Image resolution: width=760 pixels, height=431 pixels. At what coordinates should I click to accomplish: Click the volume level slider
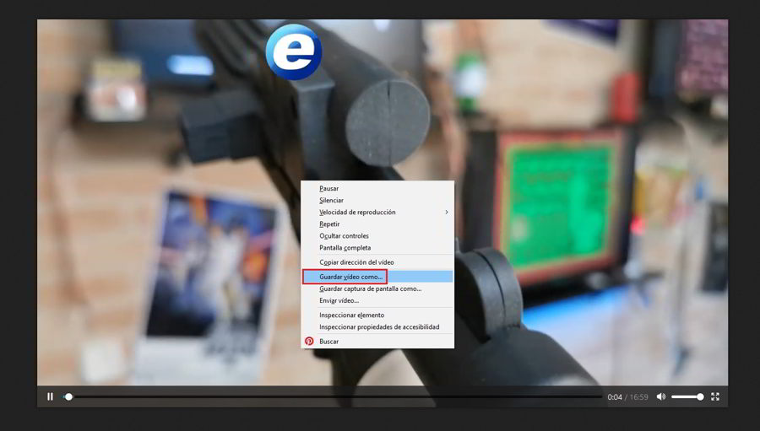point(687,396)
